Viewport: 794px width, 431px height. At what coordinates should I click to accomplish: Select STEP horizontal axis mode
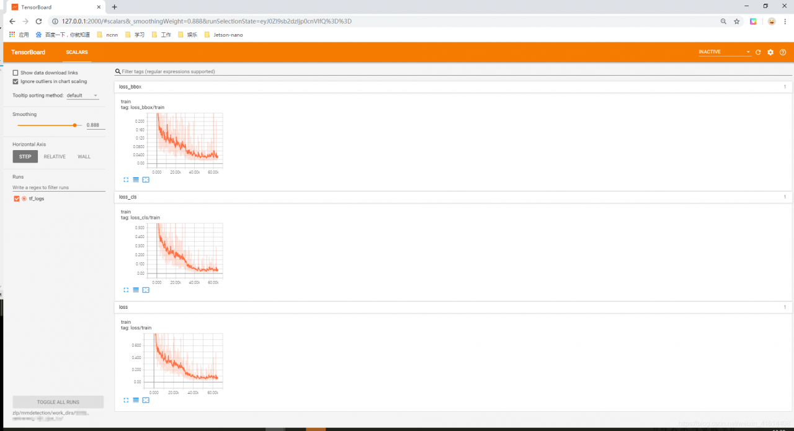click(25, 156)
